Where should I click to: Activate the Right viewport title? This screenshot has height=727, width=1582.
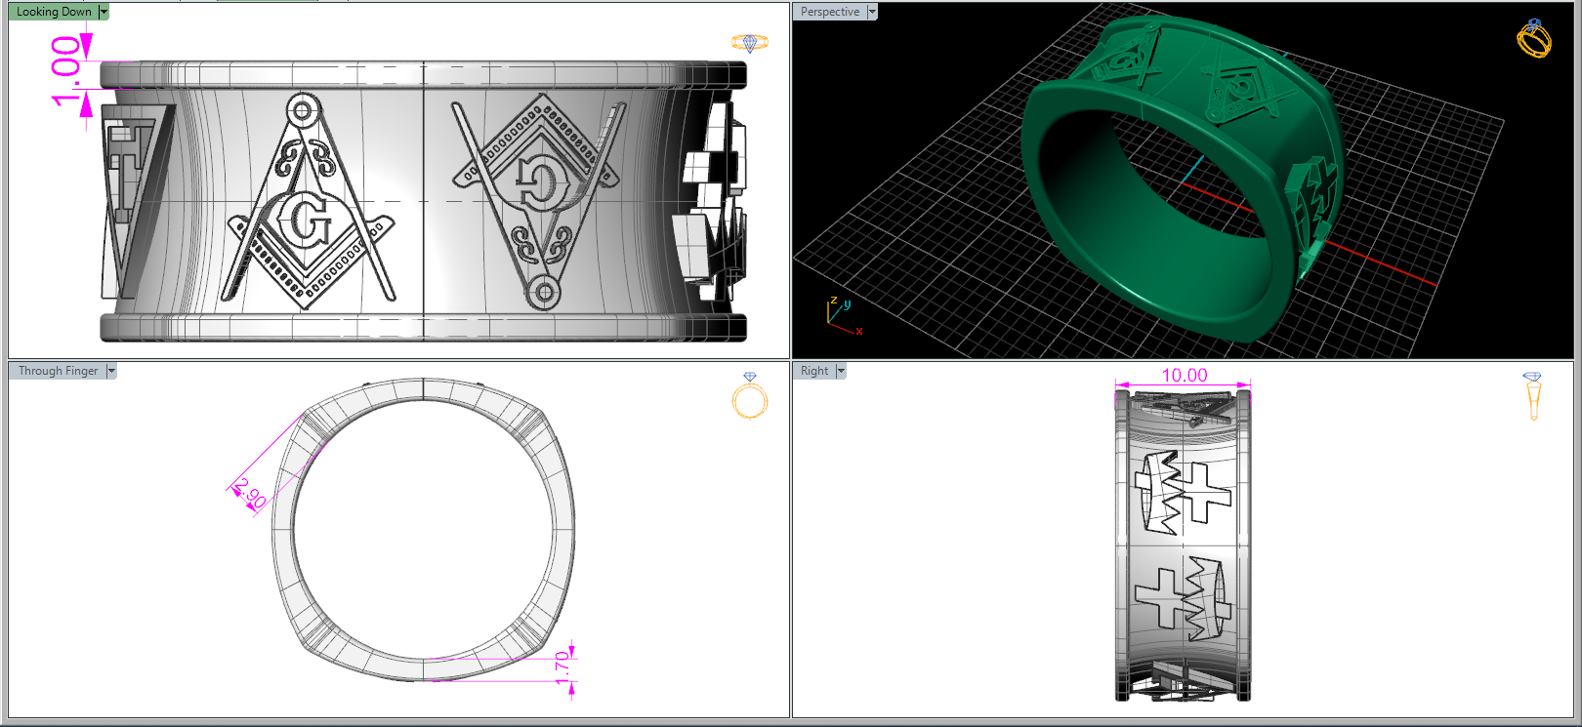point(814,371)
